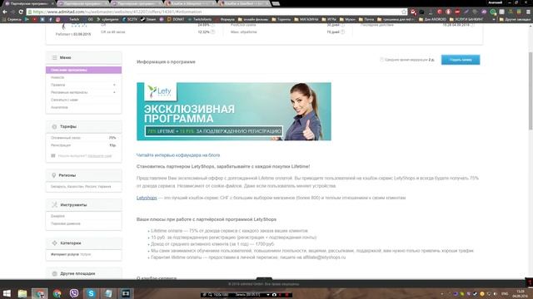Open Viber from the taskbar

coord(74,293)
